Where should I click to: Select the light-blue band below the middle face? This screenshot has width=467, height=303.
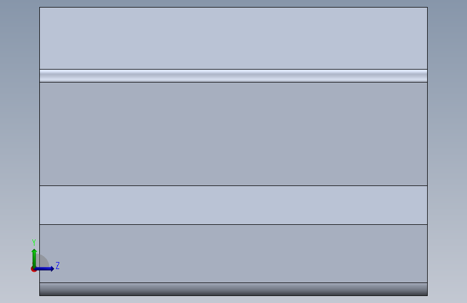pos(234,205)
